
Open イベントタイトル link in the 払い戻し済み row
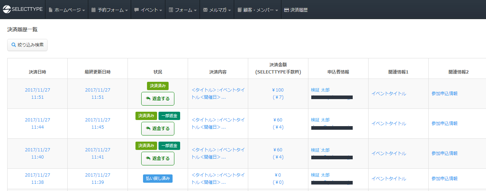[389, 179]
